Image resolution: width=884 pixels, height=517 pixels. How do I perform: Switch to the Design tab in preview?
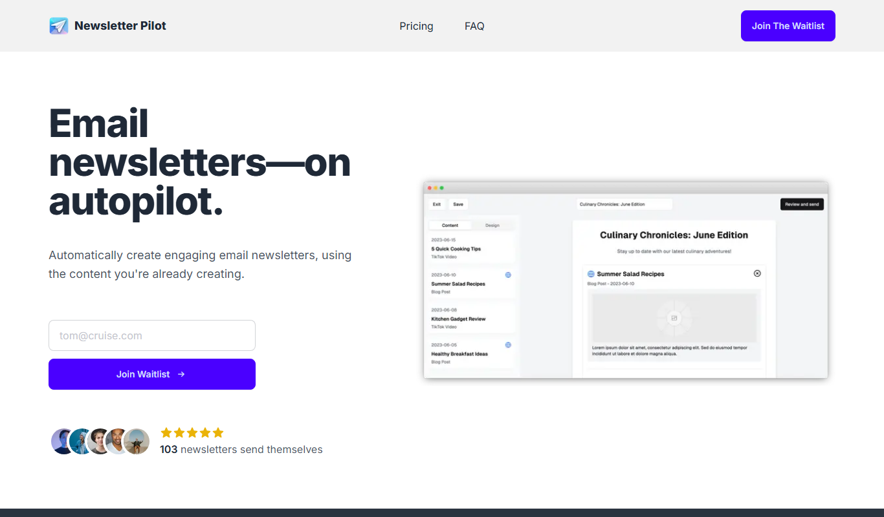(492, 226)
